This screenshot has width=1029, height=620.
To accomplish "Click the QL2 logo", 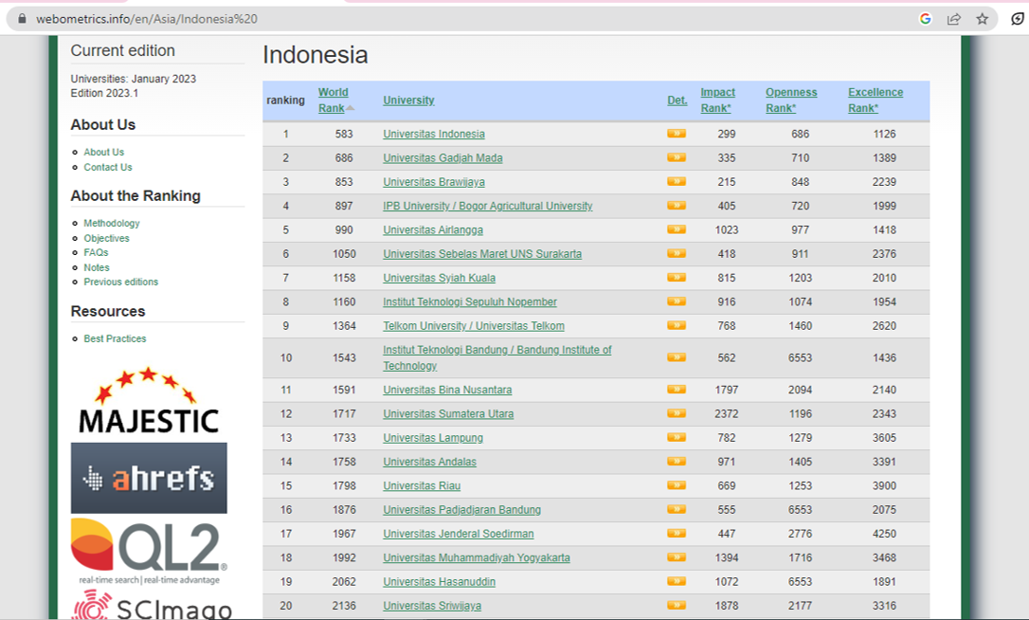I will (149, 546).
